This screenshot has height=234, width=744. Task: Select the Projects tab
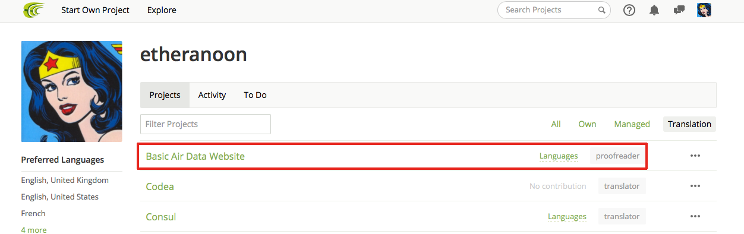[165, 95]
